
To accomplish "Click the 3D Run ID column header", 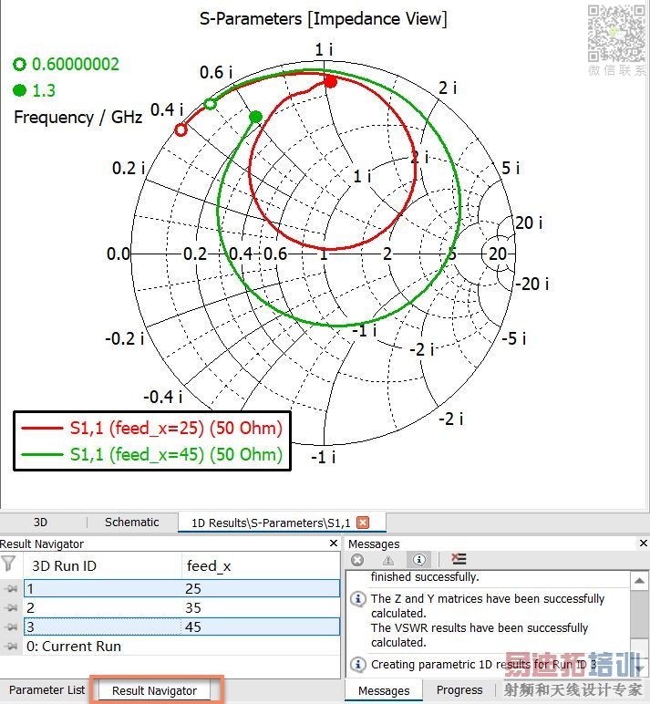I will (102, 565).
